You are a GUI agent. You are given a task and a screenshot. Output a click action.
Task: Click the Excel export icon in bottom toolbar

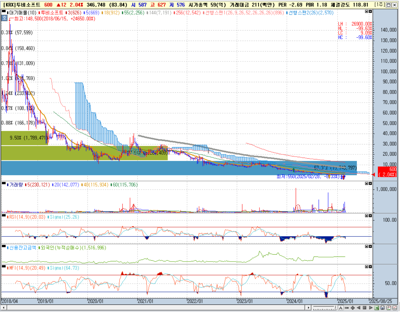pos(377,308)
